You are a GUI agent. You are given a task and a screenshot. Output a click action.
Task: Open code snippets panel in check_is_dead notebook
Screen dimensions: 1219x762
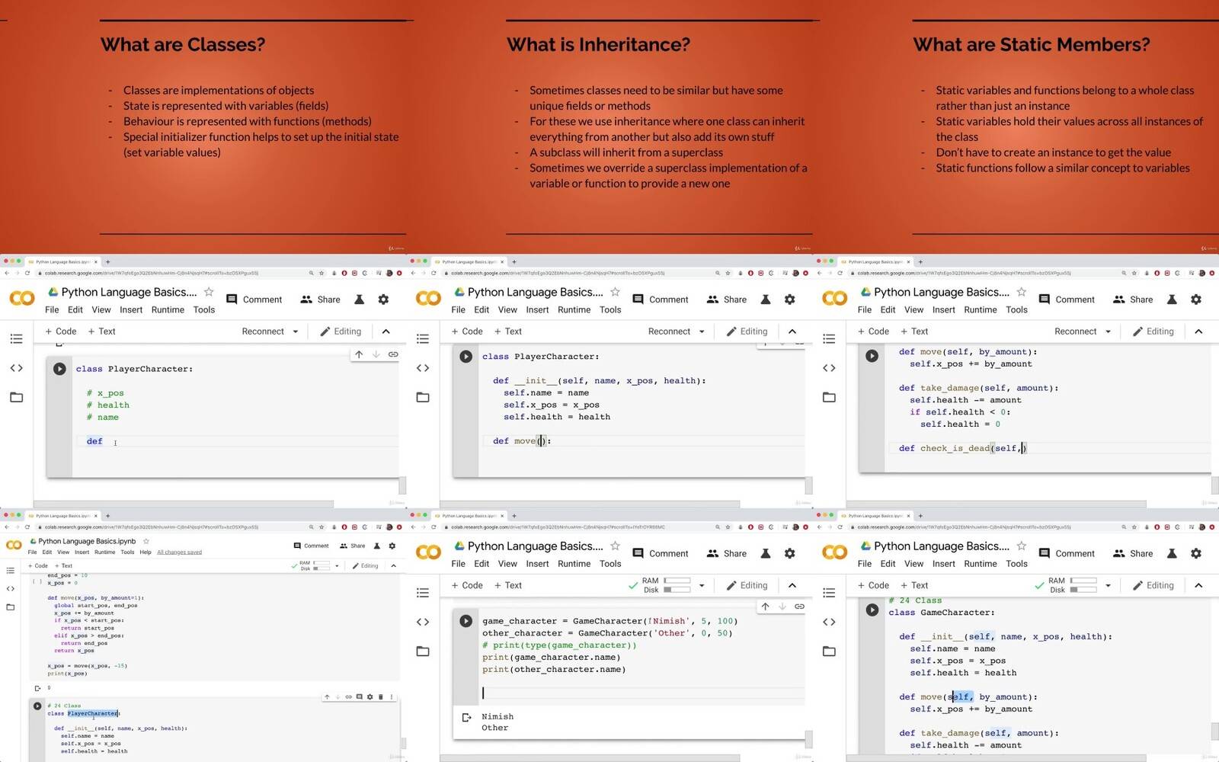pos(829,368)
